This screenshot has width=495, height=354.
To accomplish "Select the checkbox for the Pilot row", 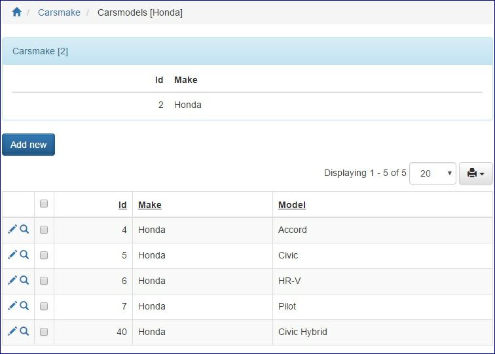I will coord(44,306).
